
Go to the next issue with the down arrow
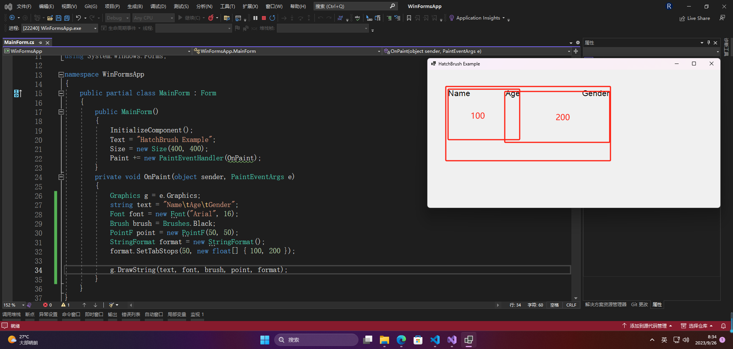(95, 305)
